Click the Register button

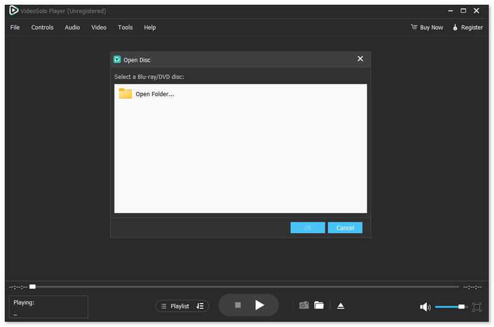(x=468, y=27)
